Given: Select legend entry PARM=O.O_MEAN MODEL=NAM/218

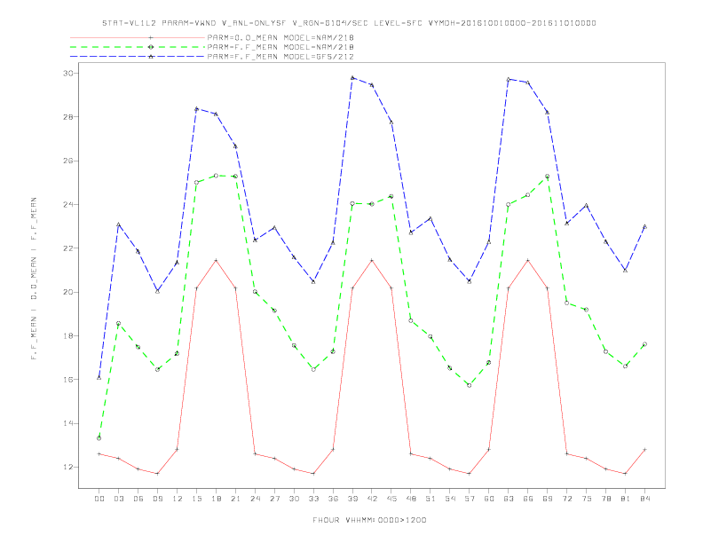Looking at the screenshot, I should coord(280,37).
